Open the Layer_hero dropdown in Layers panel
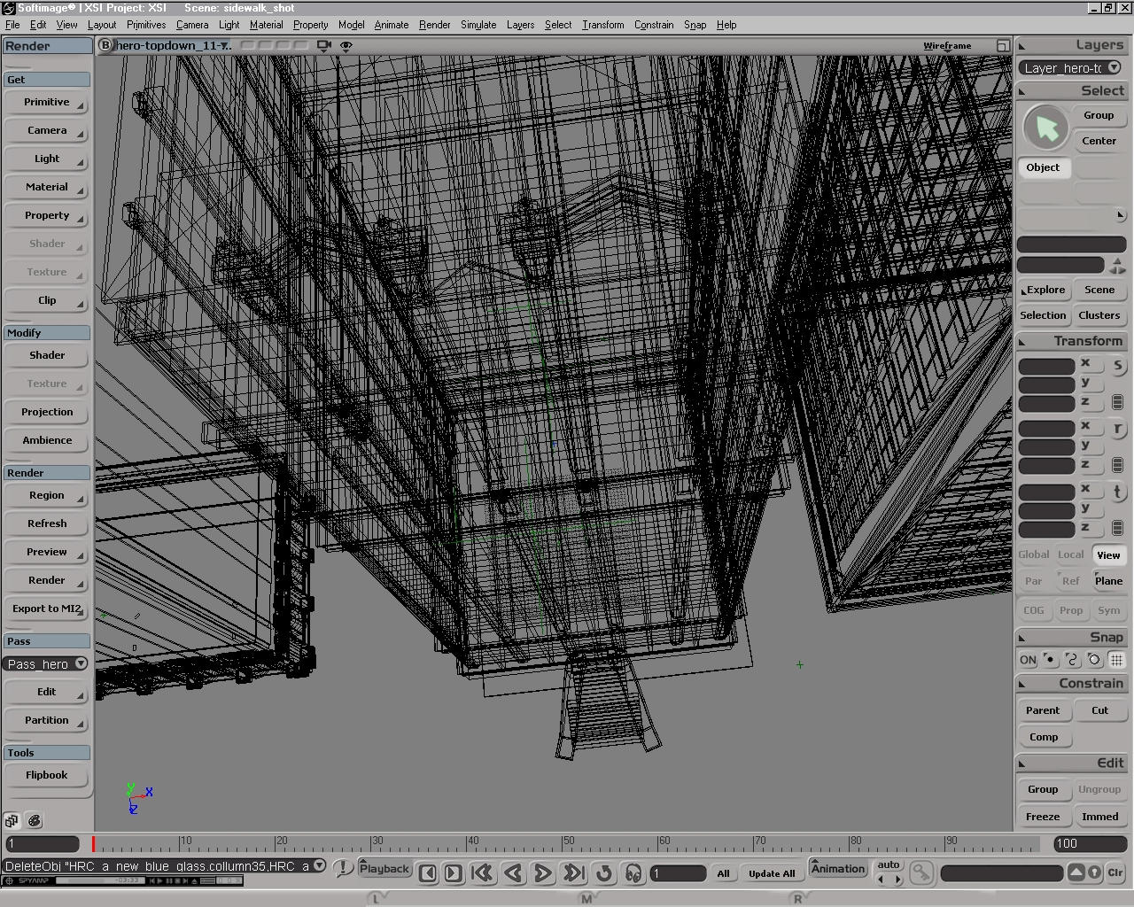Screen dimensions: 1134x907 point(1114,68)
